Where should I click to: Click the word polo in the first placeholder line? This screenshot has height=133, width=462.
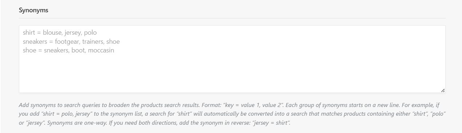pyautogui.click(x=90, y=33)
